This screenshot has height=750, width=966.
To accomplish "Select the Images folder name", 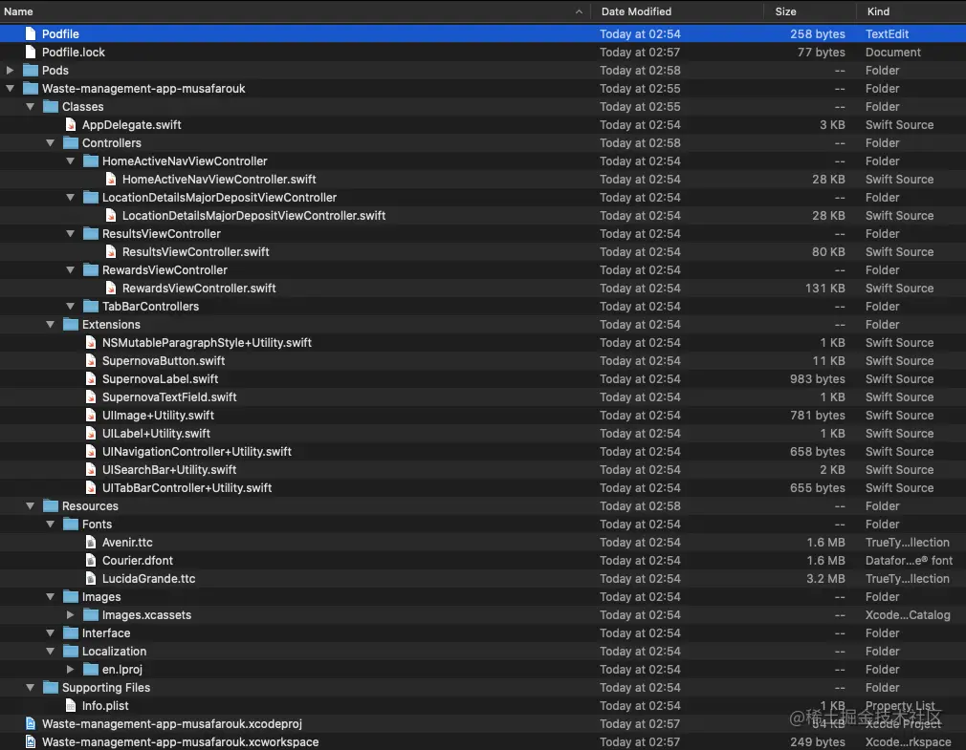I will click(101, 597).
